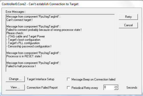Image resolution: width=143 pixels, height=96 pixels.
Task: Dismiss the dialog with Cancel
Action: (128, 25)
